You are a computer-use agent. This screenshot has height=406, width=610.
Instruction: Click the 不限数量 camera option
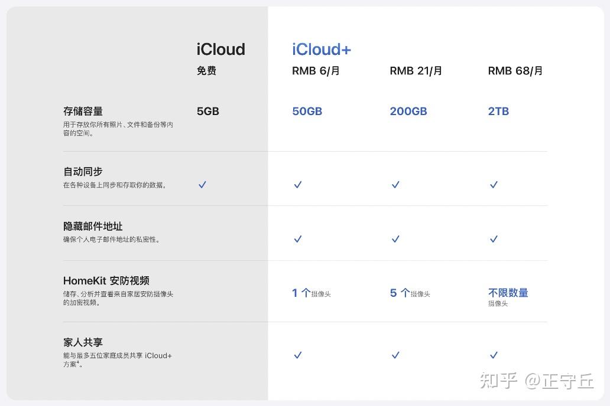(x=510, y=293)
